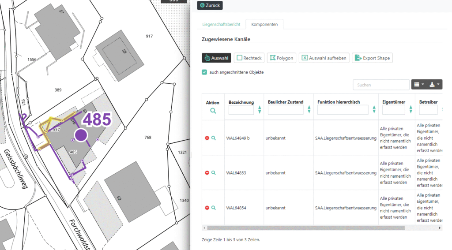The height and width of the screenshot is (250, 452).
Task: Remove WAL64854 with its red minus icon
Action: [207, 208]
